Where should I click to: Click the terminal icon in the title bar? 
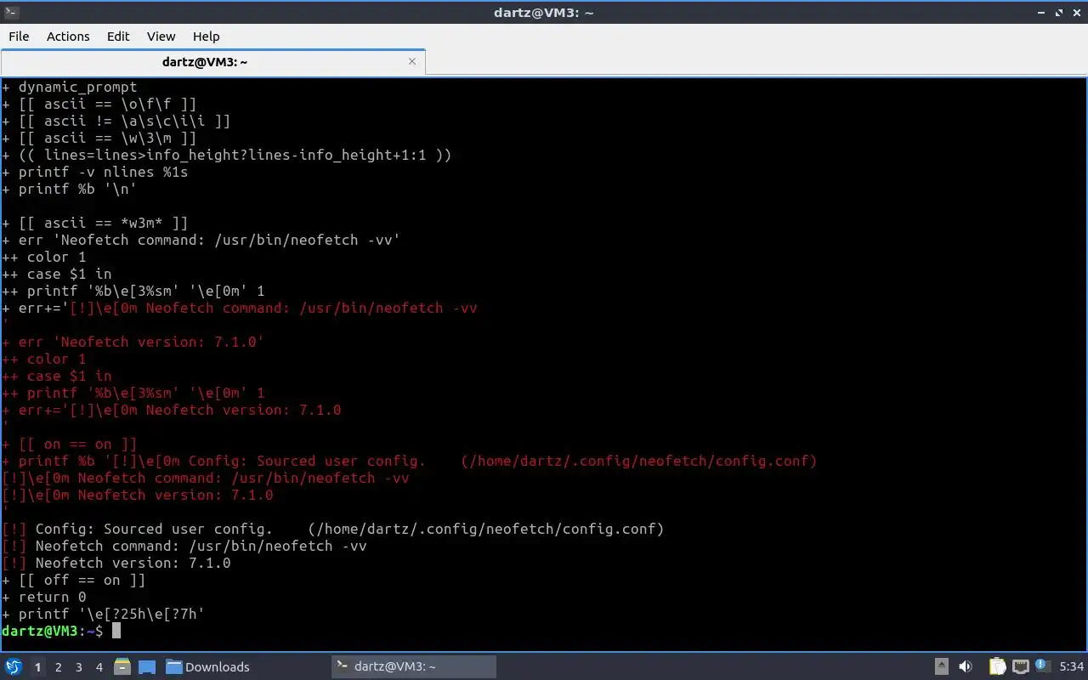11,12
